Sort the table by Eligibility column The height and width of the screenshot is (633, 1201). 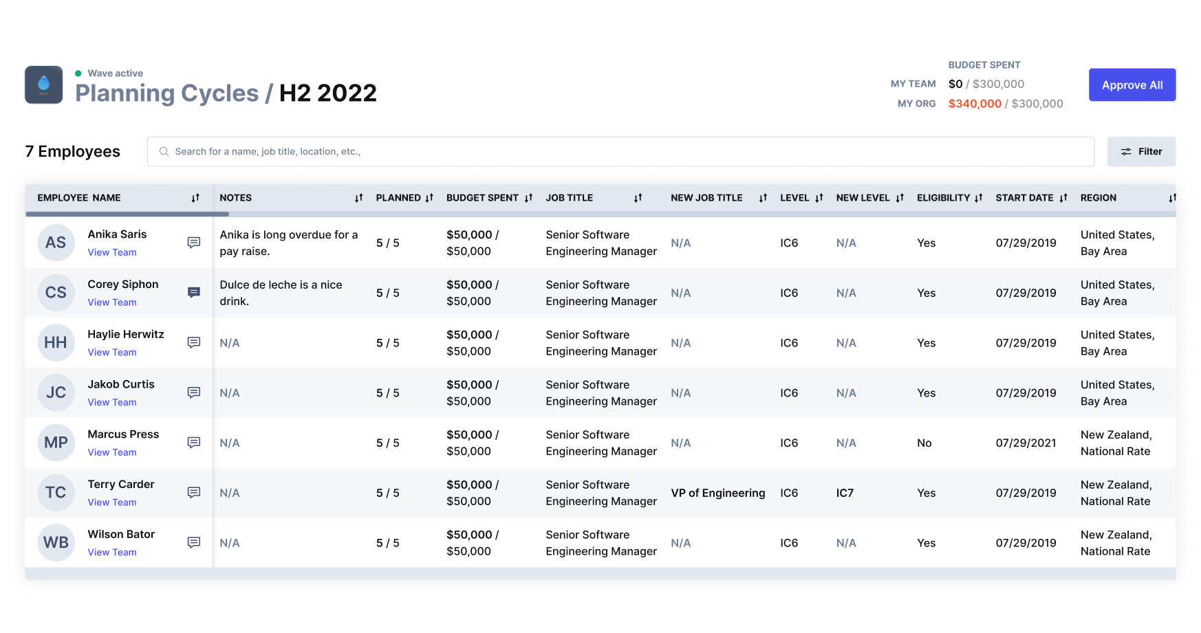(978, 198)
